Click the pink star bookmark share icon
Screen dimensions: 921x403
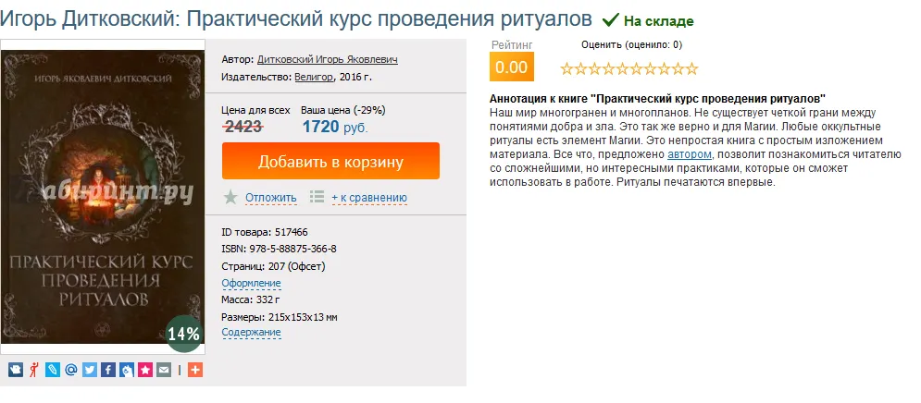(145, 370)
